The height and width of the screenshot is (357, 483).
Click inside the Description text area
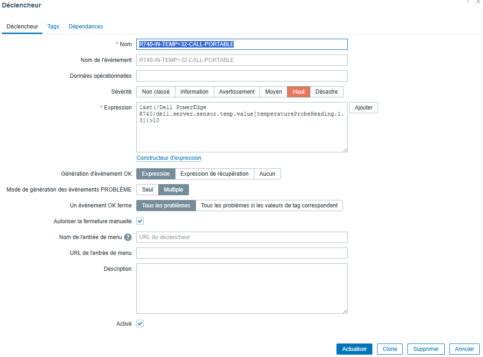tap(242, 288)
